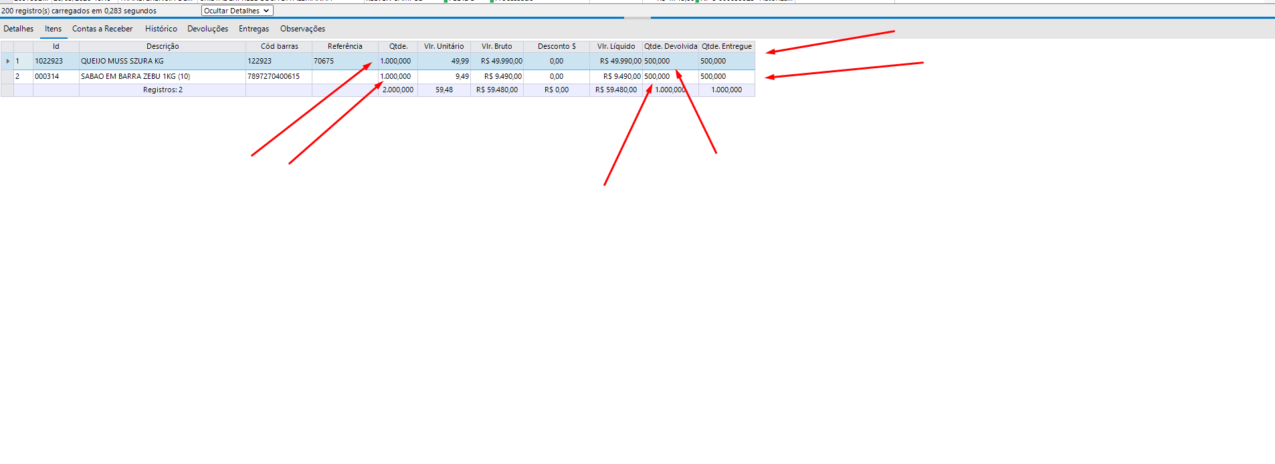The width and height of the screenshot is (1275, 464).
Task: Click unit value 49,99
Action: pyautogui.click(x=444, y=61)
